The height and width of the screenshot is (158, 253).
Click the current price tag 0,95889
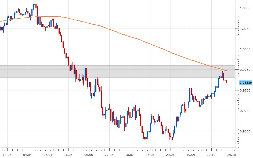(x=245, y=82)
